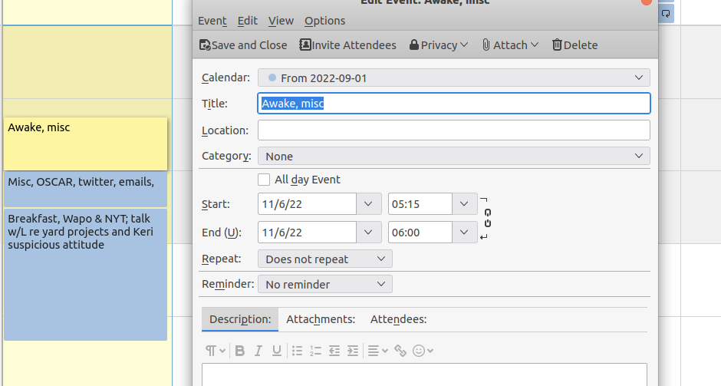The height and width of the screenshot is (386, 721).
Task: Click Save and Close
Action: (243, 45)
